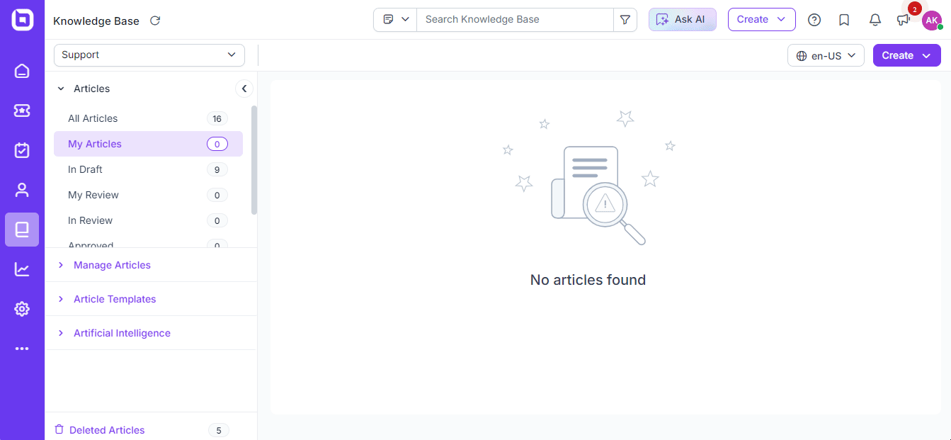Click the red 2 notification badge
Screen dimensions: 951x440
[x=914, y=9]
